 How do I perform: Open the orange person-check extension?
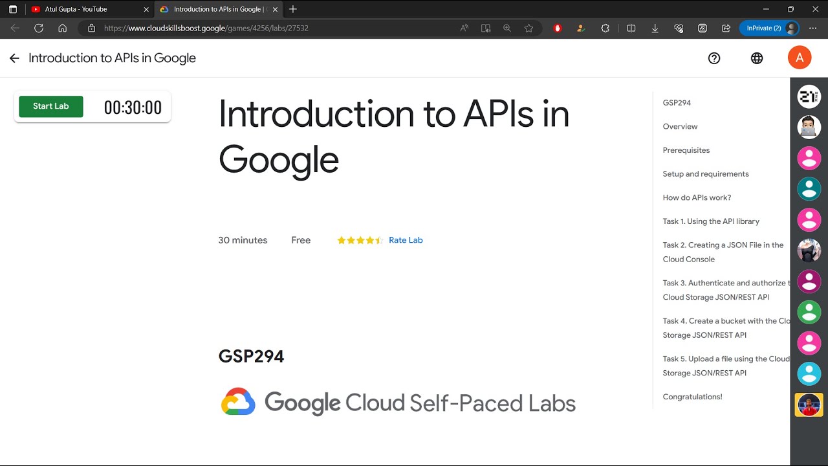[x=581, y=28]
